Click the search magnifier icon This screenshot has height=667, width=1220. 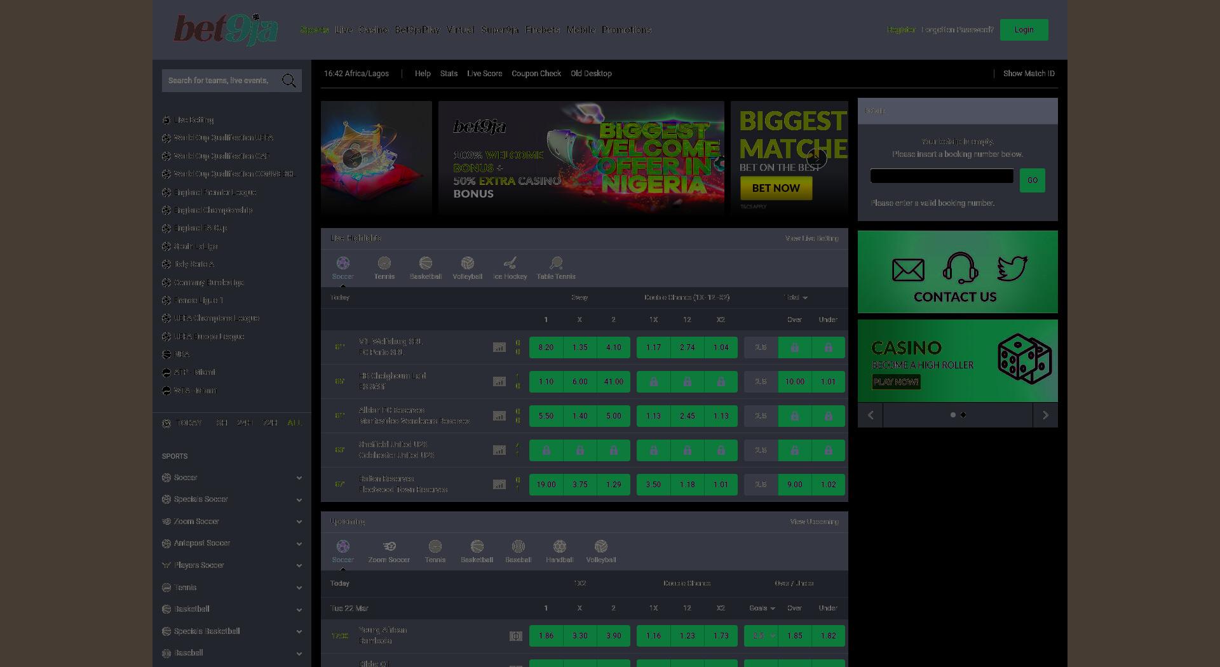pos(289,81)
